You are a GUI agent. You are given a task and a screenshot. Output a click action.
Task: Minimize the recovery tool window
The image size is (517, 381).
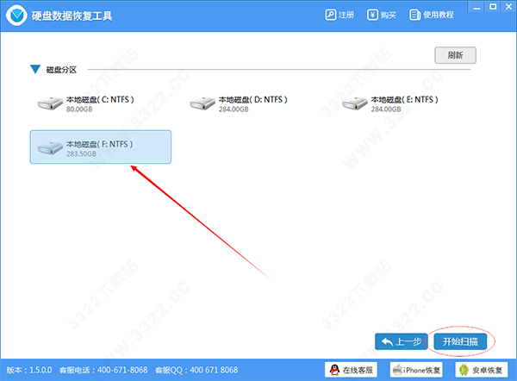click(x=477, y=7)
